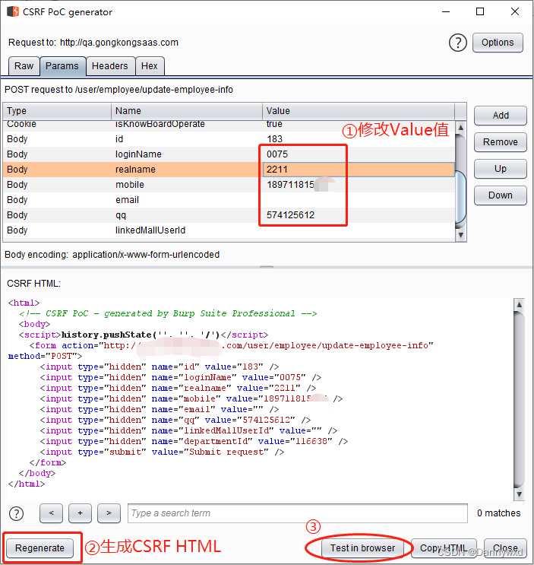Click Test in browser button
This screenshot has width=534, height=565.
pyautogui.click(x=363, y=548)
